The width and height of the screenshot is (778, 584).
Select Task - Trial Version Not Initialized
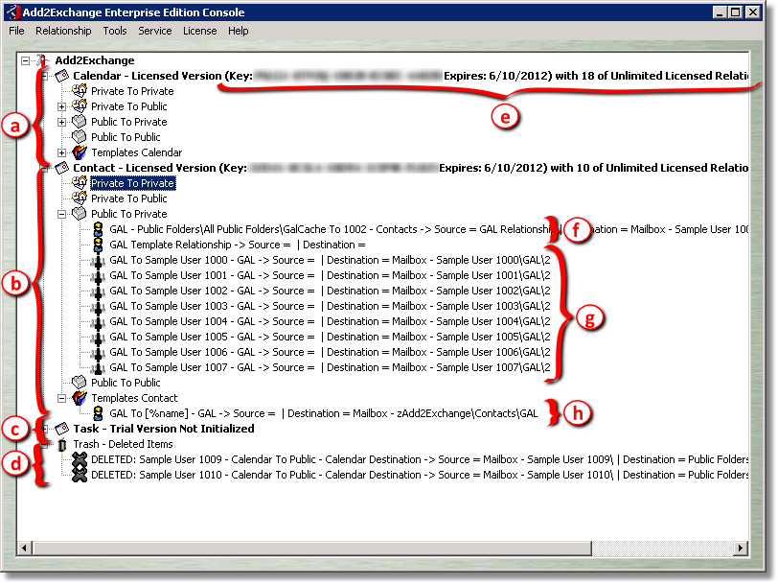(x=163, y=429)
